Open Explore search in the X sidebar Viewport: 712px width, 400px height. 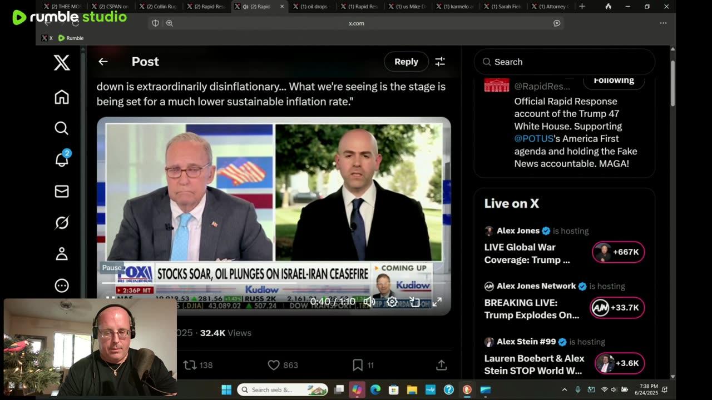click(x=62, y=128)
